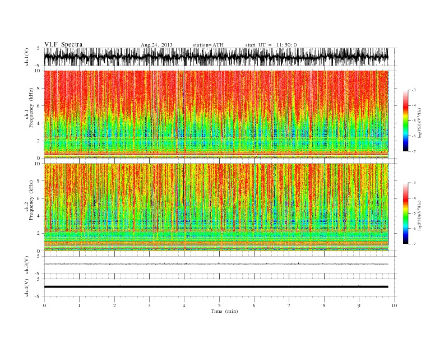This screenshot has width=444, height=343.
Task: Click time axis tick label "8"
Action: [x=324, y=305]
